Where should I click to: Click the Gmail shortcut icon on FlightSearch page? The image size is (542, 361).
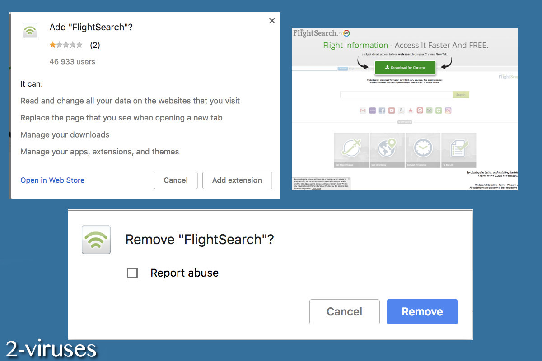362,110
